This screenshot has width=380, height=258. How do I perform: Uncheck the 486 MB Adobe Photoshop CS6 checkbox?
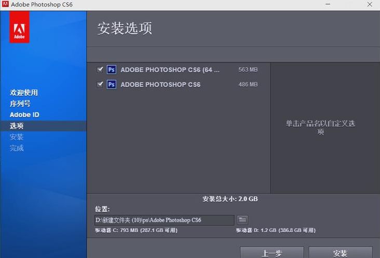100,84
